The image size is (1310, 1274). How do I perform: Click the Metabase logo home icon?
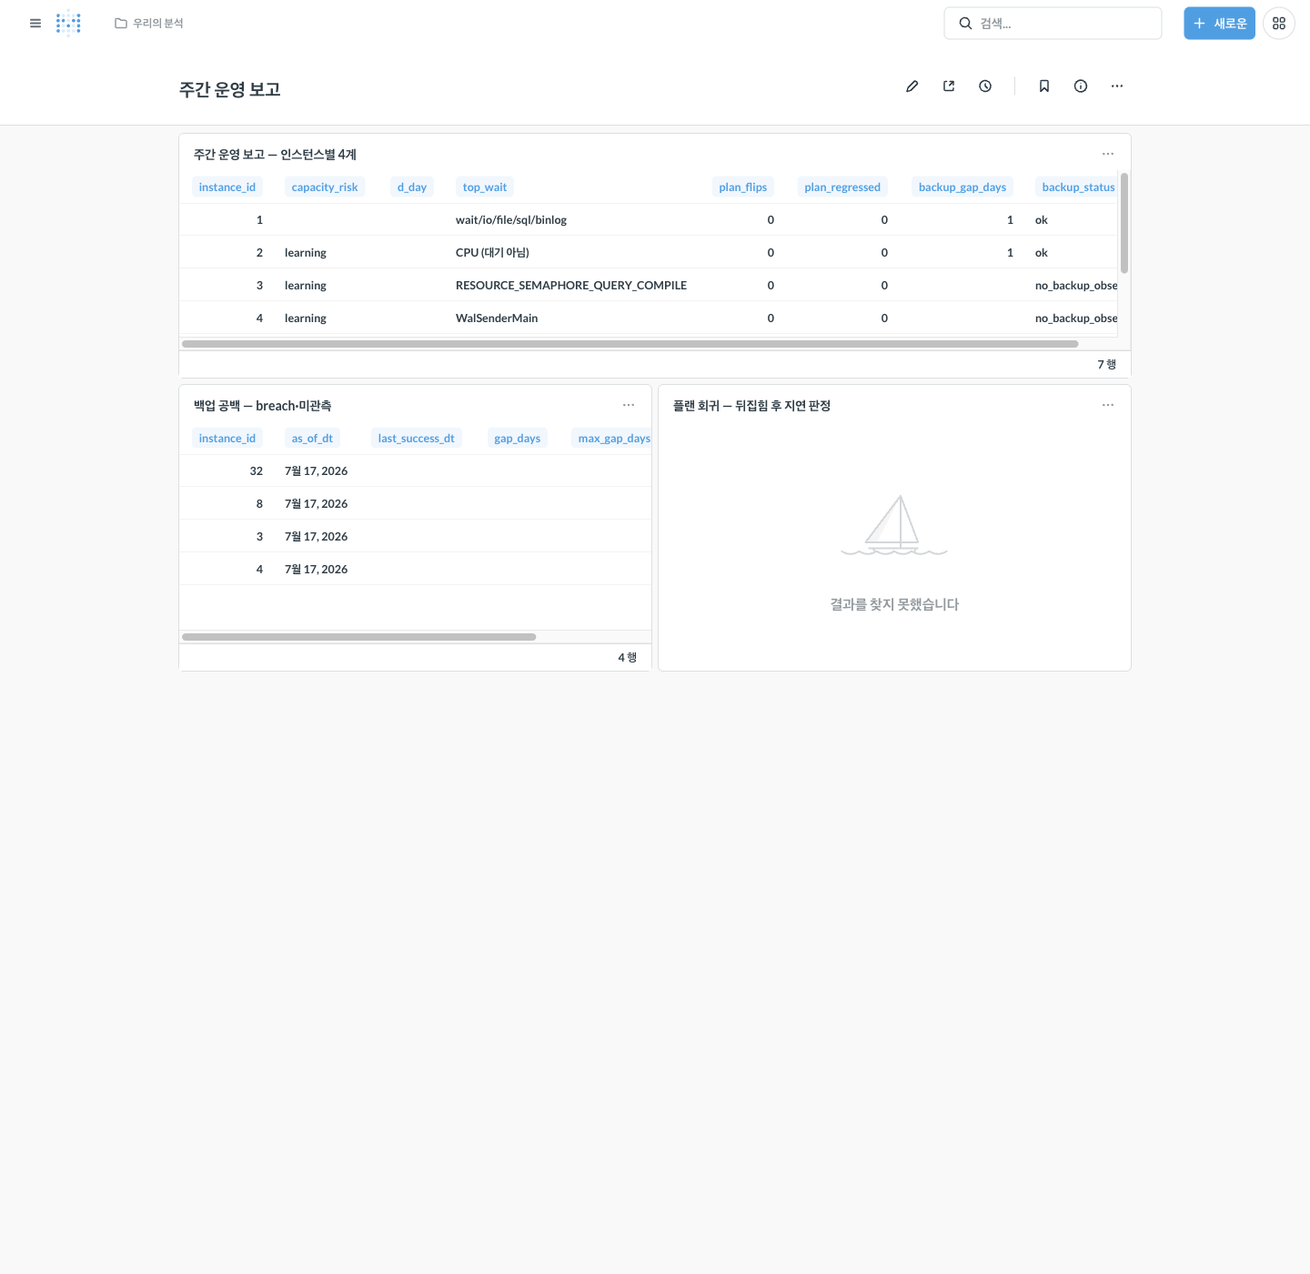tap(68, 24)
